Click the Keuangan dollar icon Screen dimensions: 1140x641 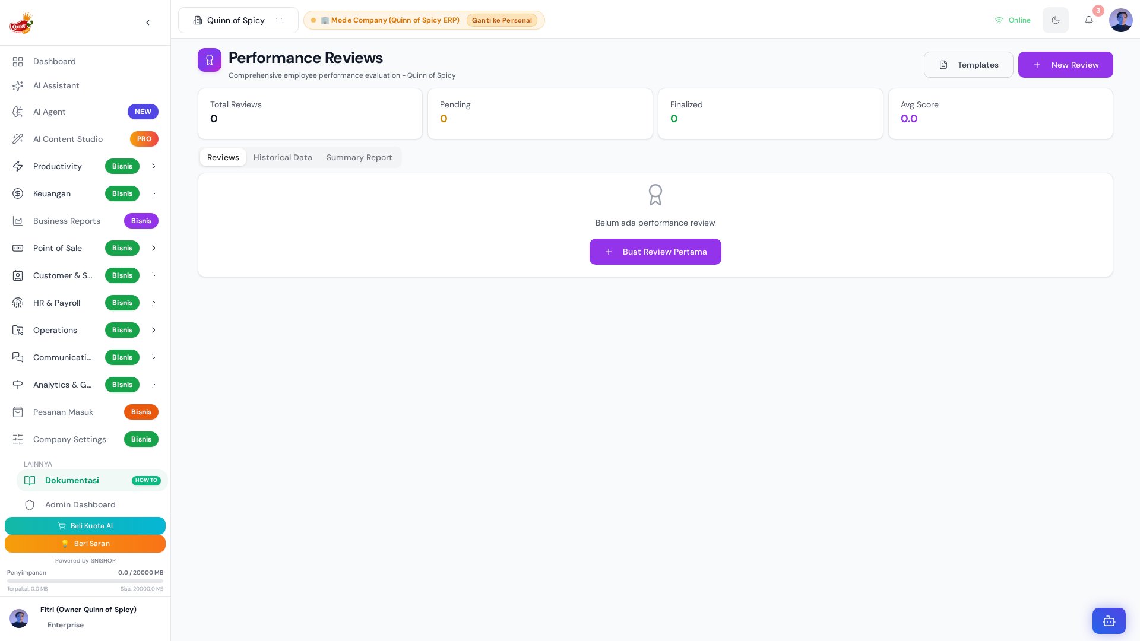tap(18, 193)
